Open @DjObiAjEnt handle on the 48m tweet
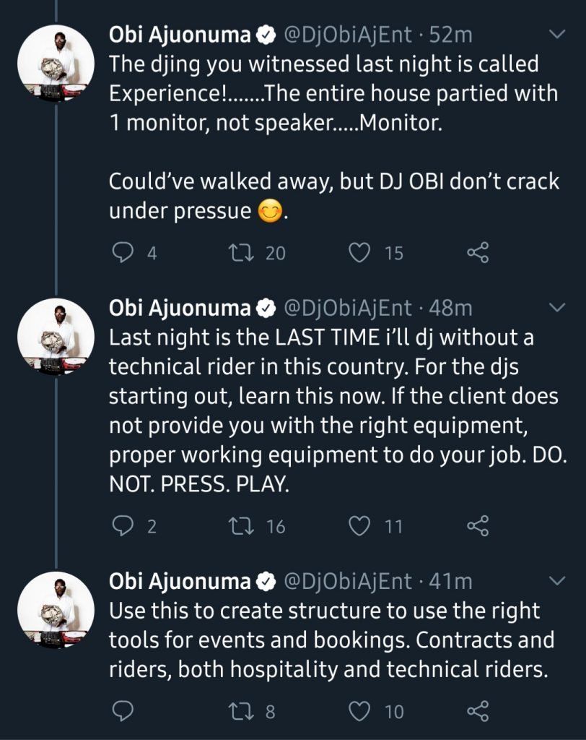The image size is (586, 740). pos(349,309)
